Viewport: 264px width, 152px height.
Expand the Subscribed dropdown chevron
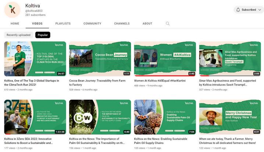260,10
